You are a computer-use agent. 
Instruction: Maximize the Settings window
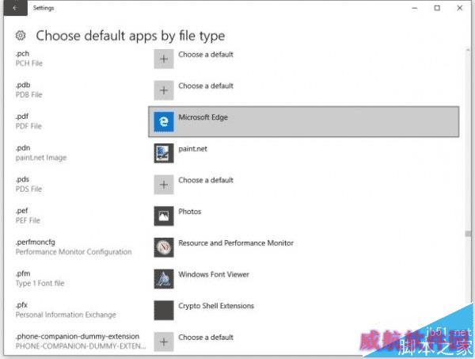[x=436, y=8]
